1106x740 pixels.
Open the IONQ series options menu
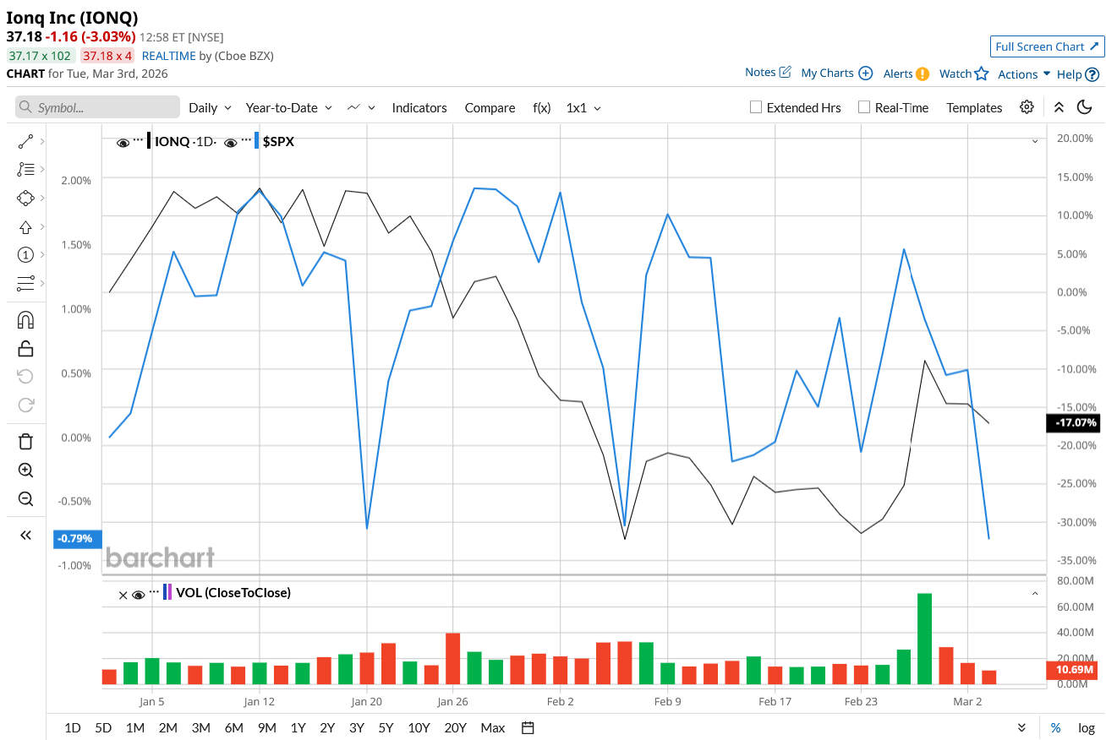click(138, 140)
